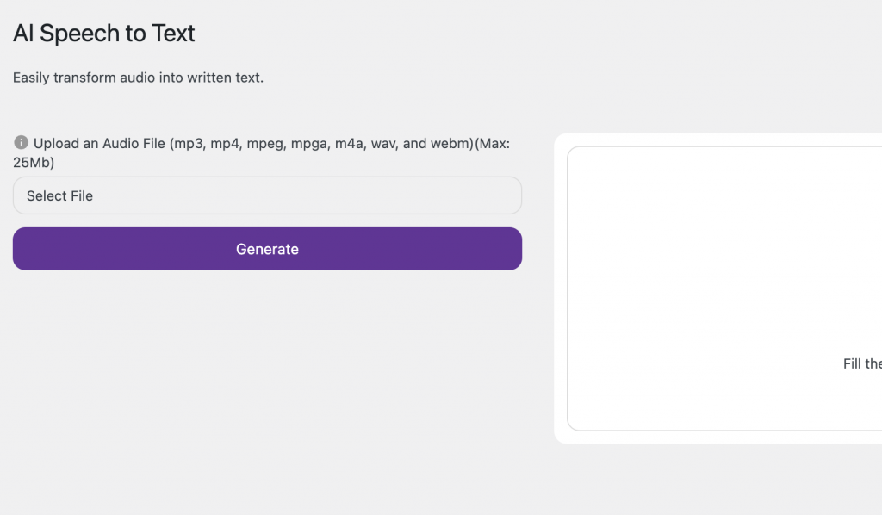Click the 'Select File' placeholder text

[59, 195]
